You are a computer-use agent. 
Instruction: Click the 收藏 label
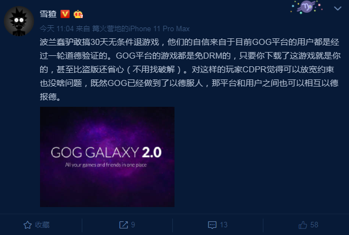[x=42, y=225]
